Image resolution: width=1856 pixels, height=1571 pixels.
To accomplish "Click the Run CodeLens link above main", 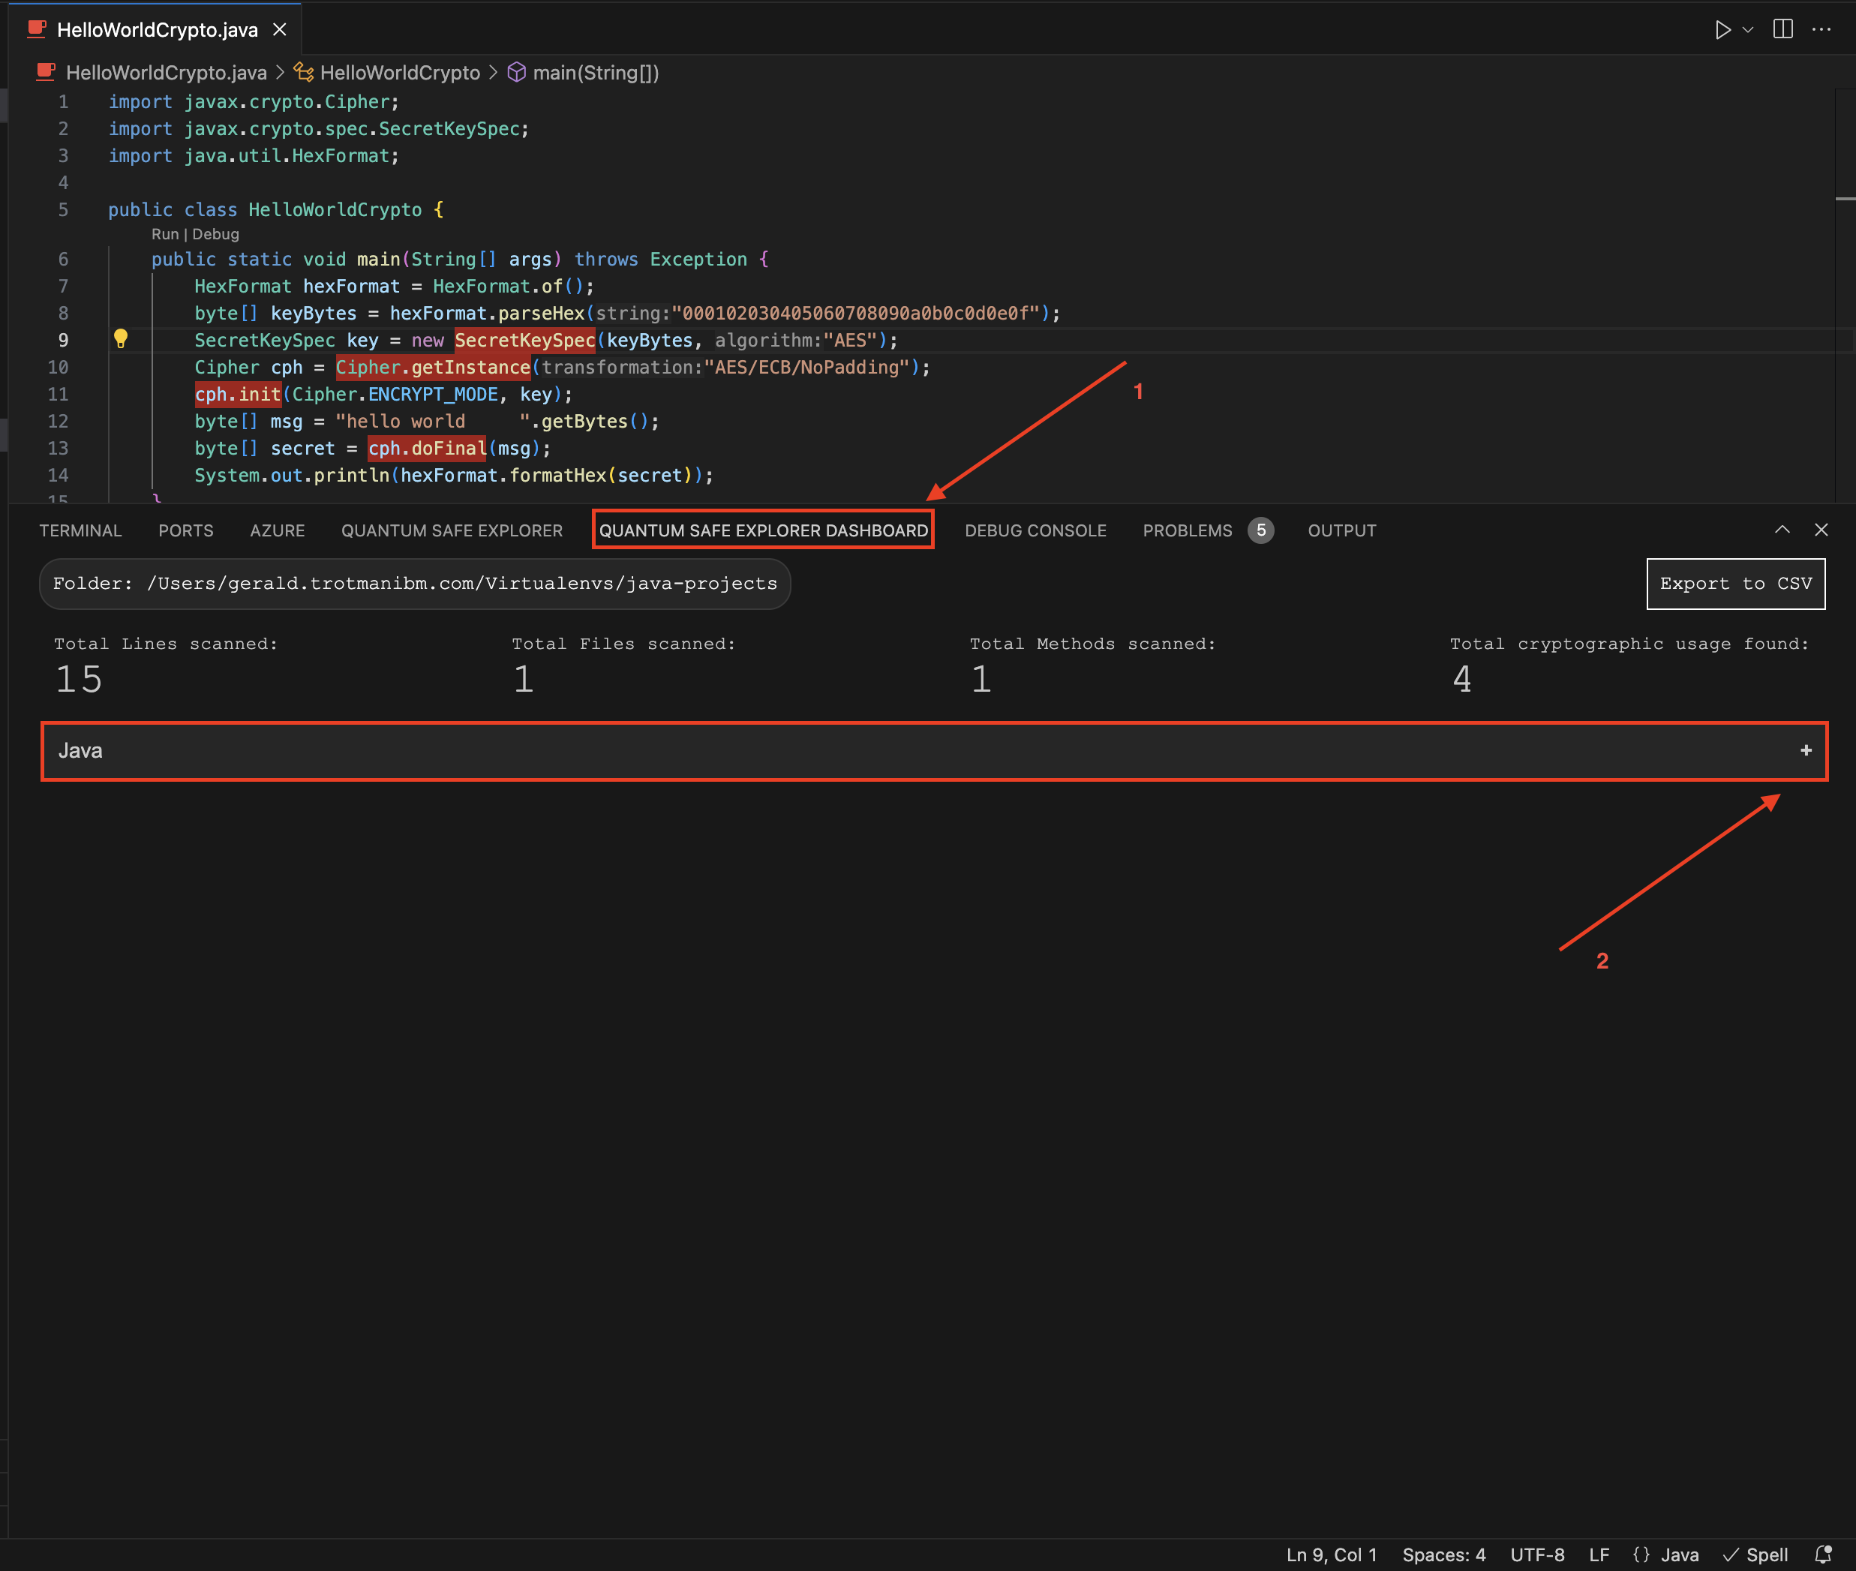I will [x=165, y=234].
